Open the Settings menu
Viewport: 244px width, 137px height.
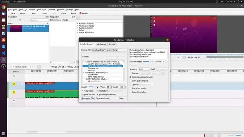tap(69, 10)
